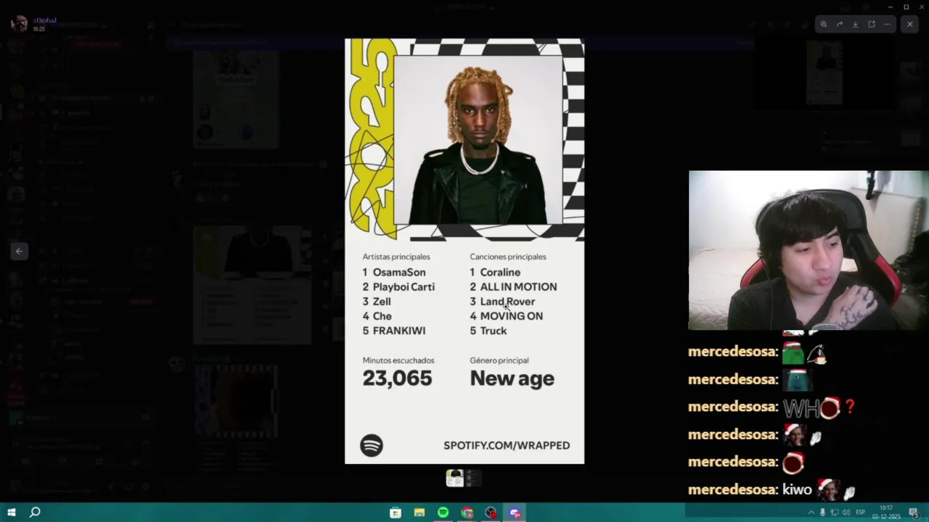Click the Artistas principales heading
Image resolution: width=929 pixels, height=522 pixels.
click(x=396, y=257)
